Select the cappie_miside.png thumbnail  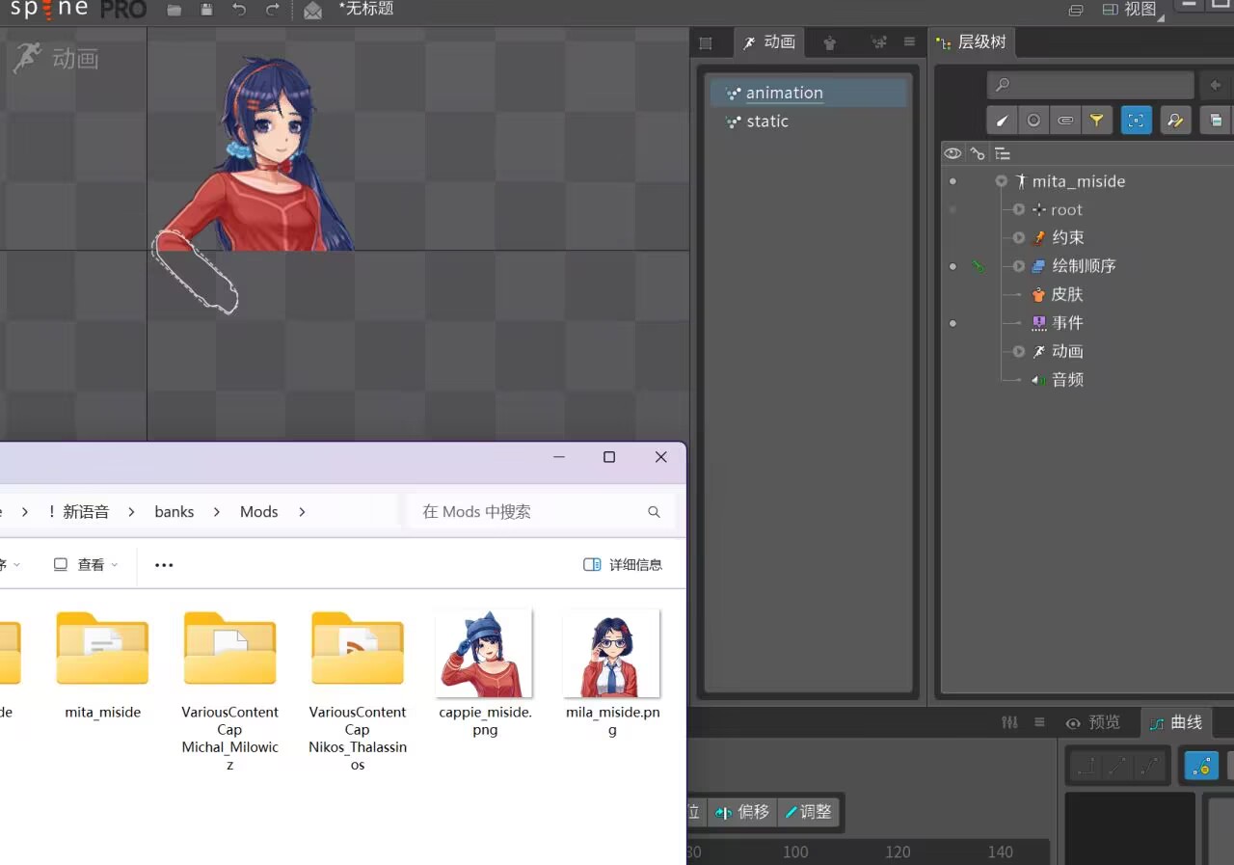484,654
